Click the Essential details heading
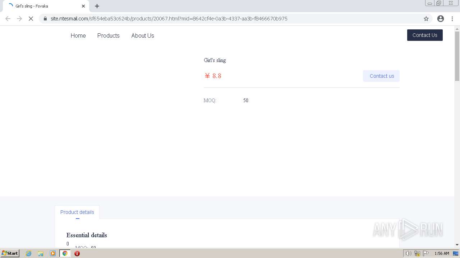The image size is (460, 258). click(87, 235)
